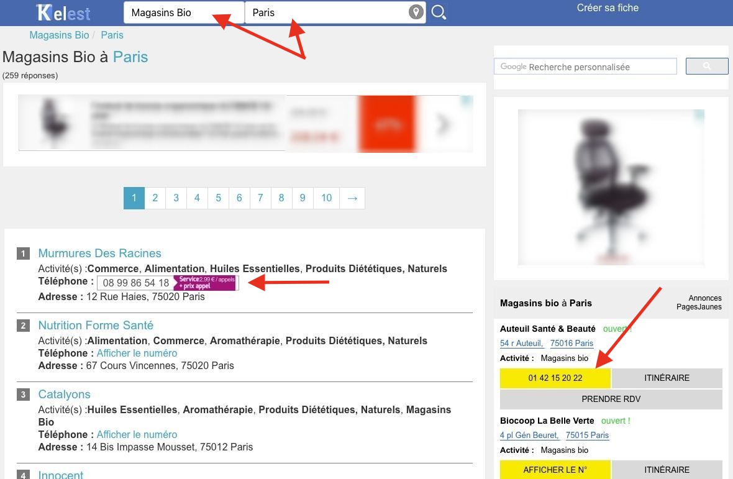Click the Kelest logo
The width and height of the screenshot is (733, 479).
point(63,13)
